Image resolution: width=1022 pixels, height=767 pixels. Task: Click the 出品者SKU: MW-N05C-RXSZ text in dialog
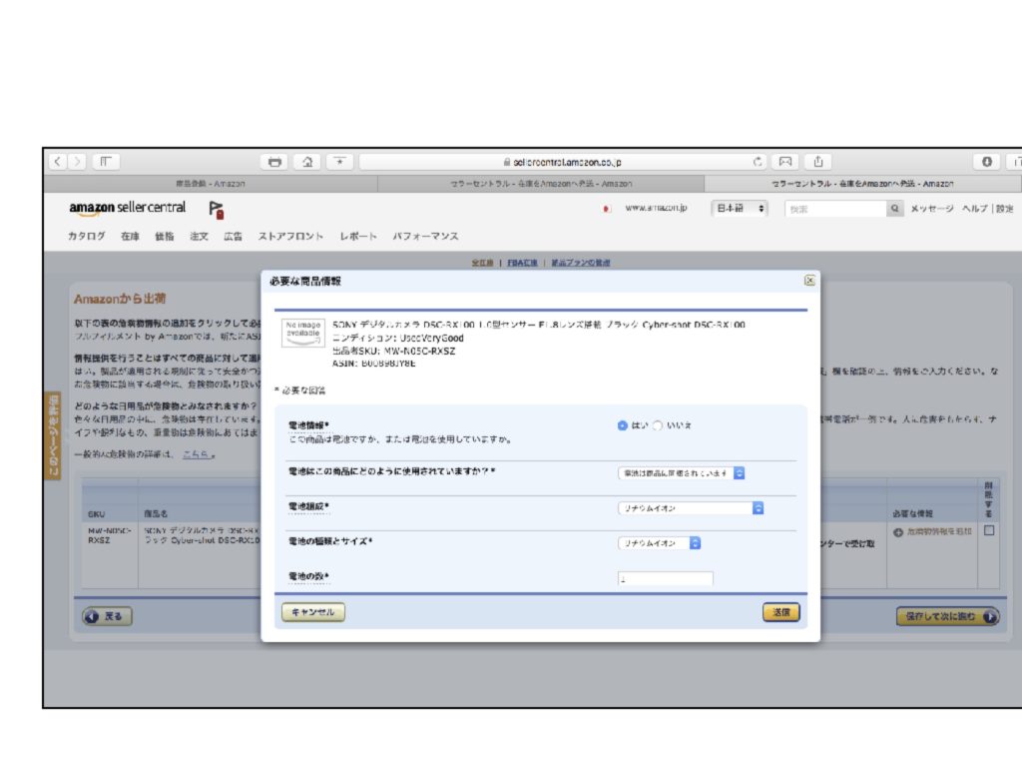pos(393,351)
